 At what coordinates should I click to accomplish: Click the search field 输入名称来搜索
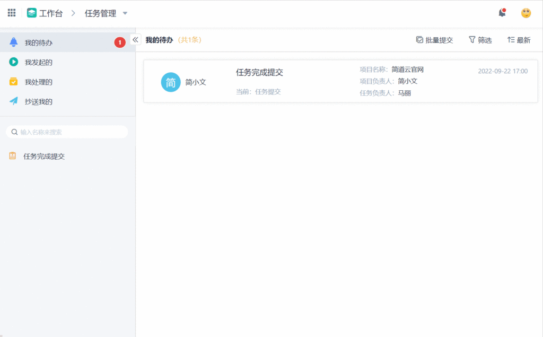pos(67,132)
